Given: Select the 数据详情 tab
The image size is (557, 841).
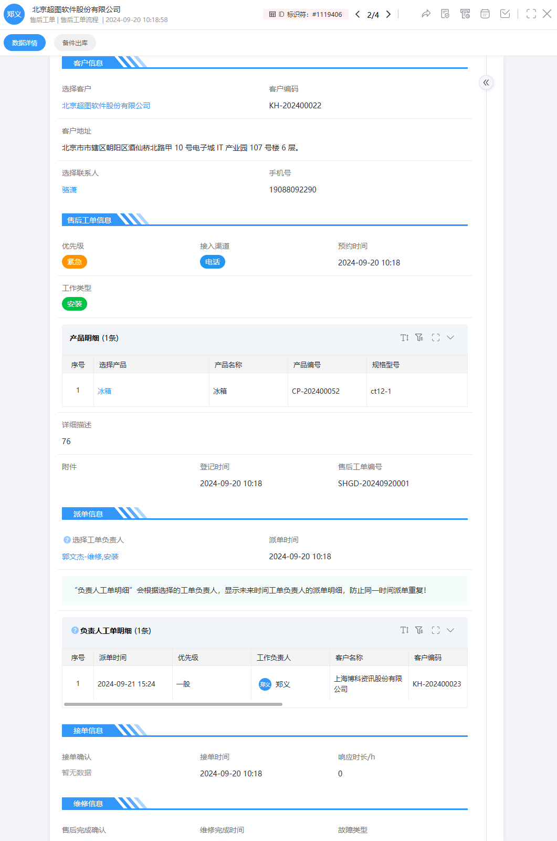Looking at the screenshot, I should [25, 43].
